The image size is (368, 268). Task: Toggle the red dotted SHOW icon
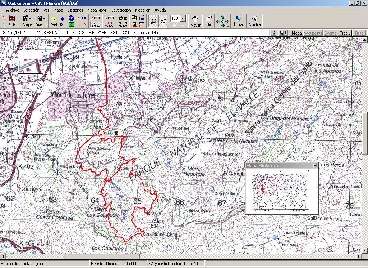pyautogui.click(x=109, y=24)
